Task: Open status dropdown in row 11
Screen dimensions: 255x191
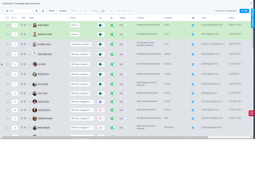Action: coord(82,119)
